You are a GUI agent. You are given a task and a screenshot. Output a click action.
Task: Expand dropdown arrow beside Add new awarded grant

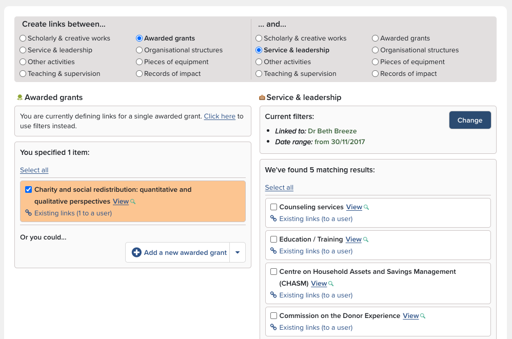(238, 252)
